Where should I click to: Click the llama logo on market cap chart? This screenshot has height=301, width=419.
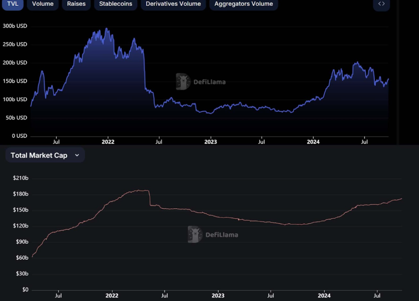point(195,235)
